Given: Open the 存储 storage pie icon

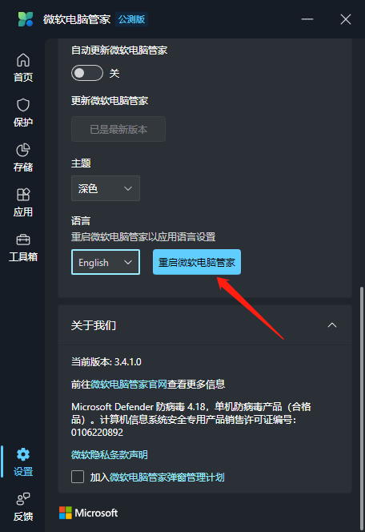Looking at the screenshot, I should tap(23, 150).
